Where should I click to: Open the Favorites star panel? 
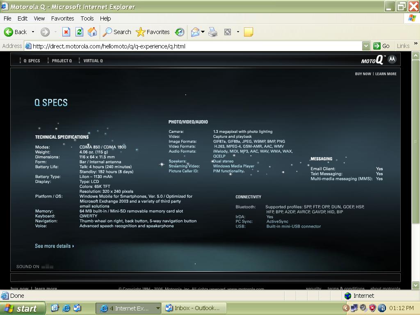tap(153, 32)
